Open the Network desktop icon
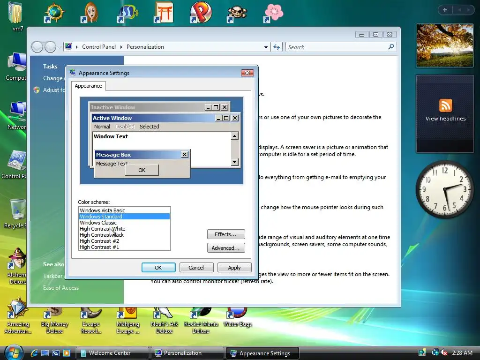This screenshot has height=360, width=480. tap(16, 116)
